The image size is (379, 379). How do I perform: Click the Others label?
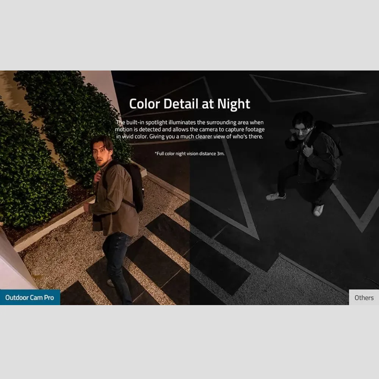[364, 298]
